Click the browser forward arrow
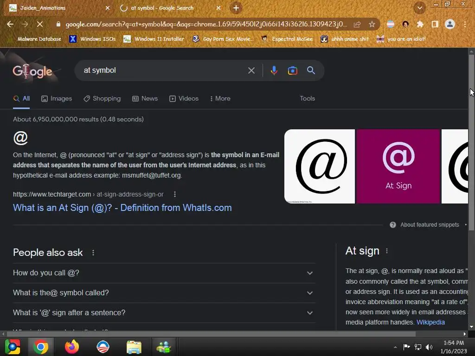475x356 pixels. tap(25, 24)
